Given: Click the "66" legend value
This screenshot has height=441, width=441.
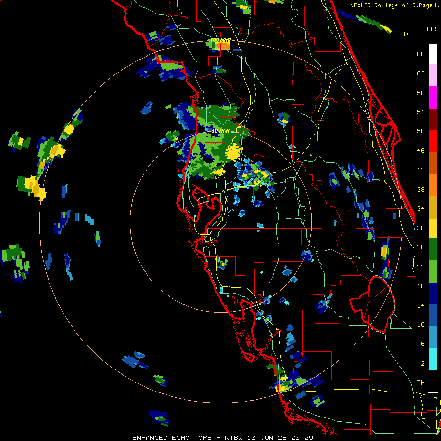Looking at the screenshot, I should [421, 54].
